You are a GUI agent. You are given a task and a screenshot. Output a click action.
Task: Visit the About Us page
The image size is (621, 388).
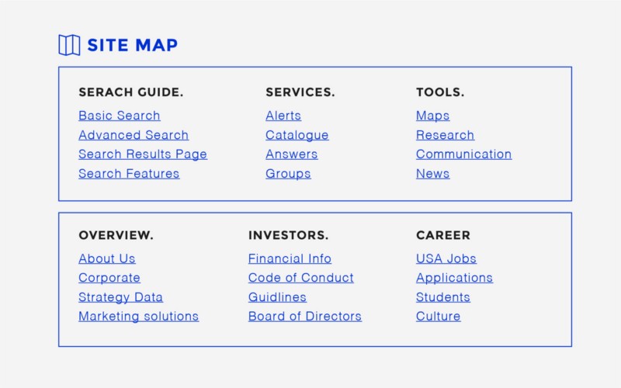click(x=106, y=258)
